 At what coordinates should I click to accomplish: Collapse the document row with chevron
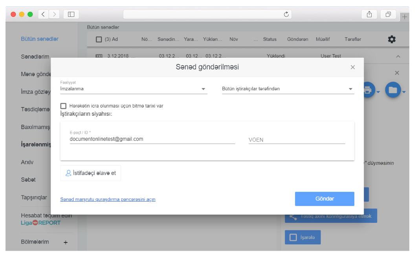398,56
